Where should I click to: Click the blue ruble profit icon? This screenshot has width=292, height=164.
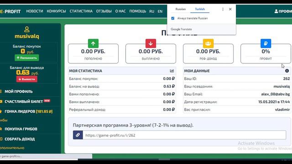click(x=266, y=44)
